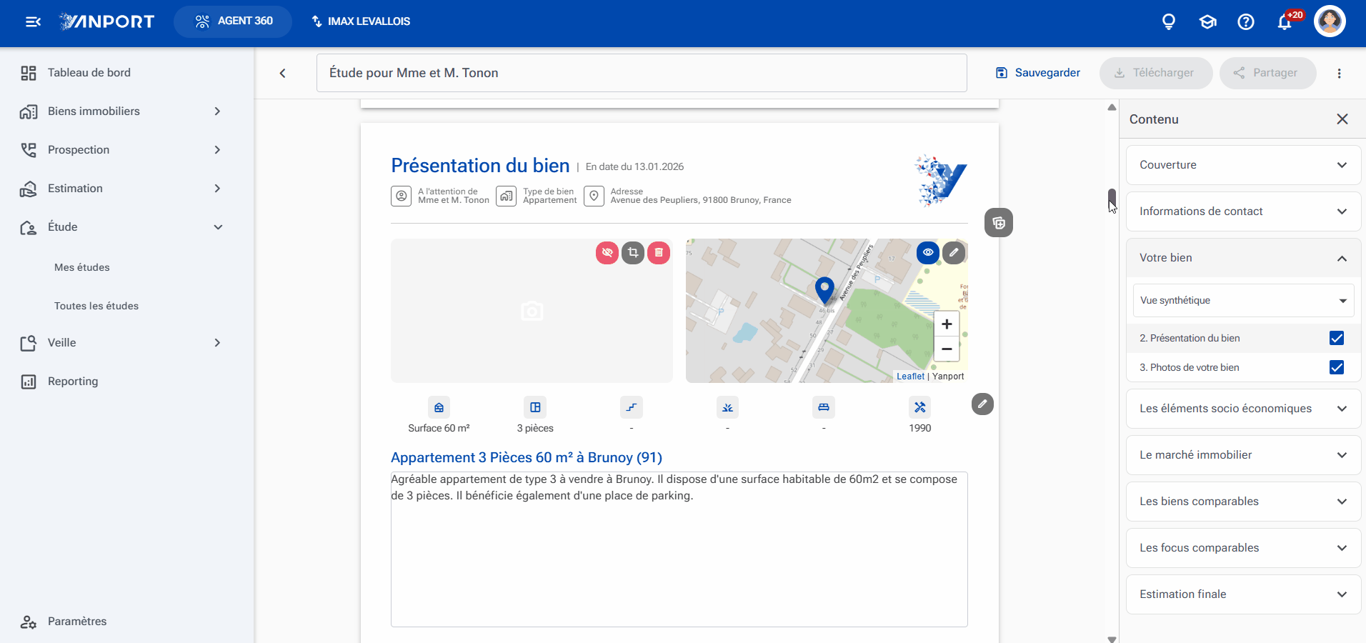Uncheck Photos de votre bien checkbox
This screenshot has height=643, width=1366.
pos(1337,367)
